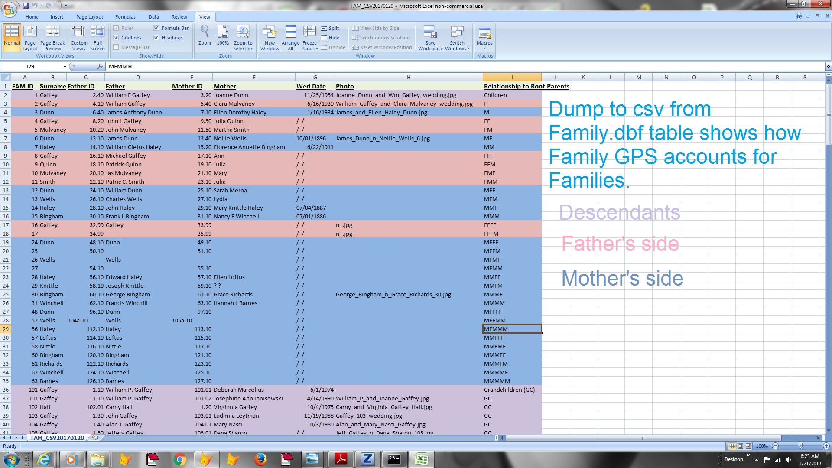Click the formula bar input showing MFMMM
Image resolution: width=832 pixels, height=468 pixels.
(465, 66)
